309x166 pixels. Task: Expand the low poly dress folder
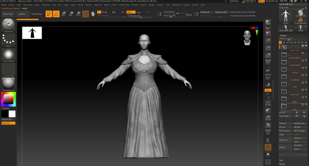pos(284,55)
